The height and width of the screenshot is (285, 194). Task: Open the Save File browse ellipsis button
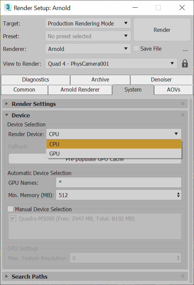click(185, 50)
